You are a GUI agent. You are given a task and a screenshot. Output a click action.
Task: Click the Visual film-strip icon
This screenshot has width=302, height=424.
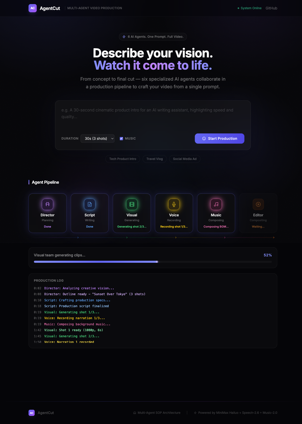click(132, 204)
